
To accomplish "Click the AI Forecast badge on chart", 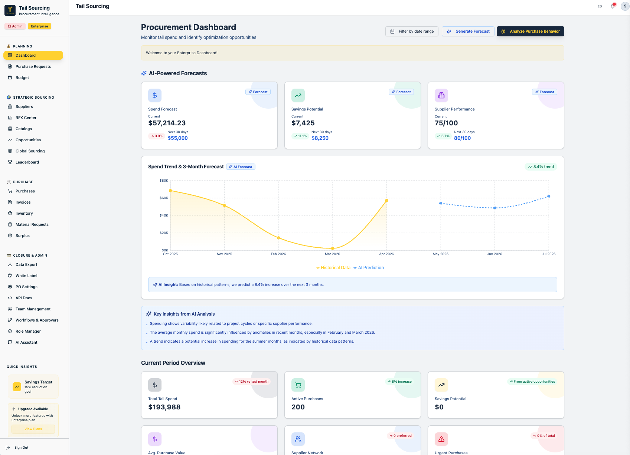I will pos(241,167).
